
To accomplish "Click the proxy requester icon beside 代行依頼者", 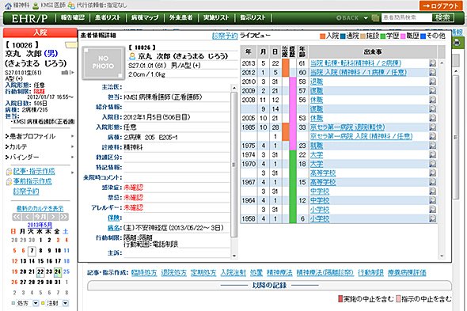I will pyautogui.click(x=71, y=6).
